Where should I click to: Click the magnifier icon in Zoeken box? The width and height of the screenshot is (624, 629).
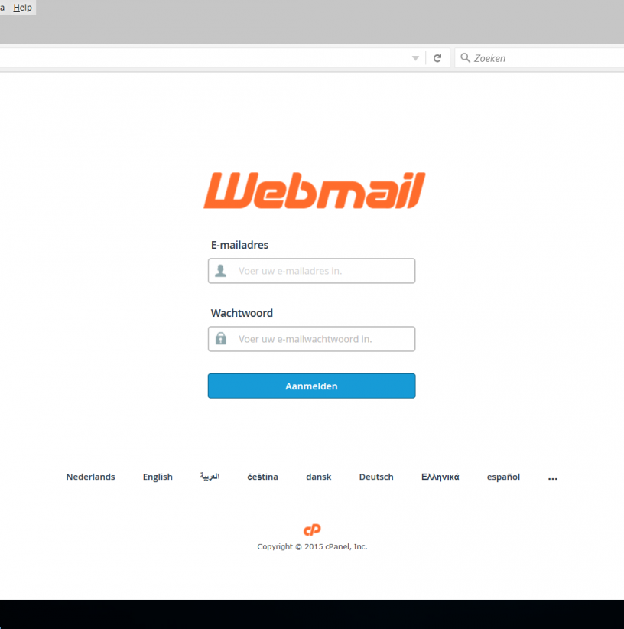click(465, 57)
